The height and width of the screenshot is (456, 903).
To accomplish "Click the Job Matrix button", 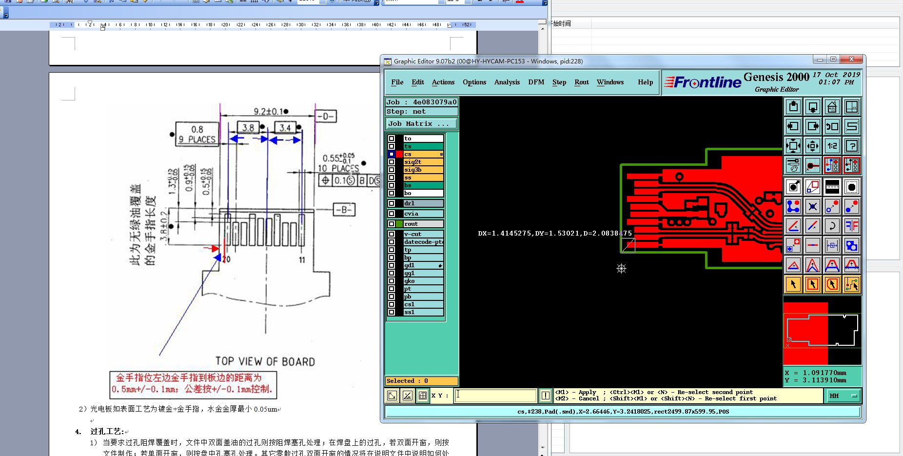I will coord(422,124).
